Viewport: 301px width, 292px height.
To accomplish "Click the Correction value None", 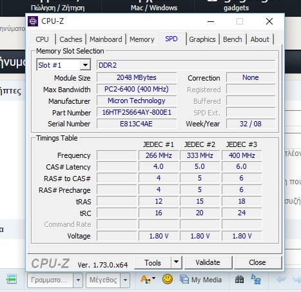I will coord(251,77).
